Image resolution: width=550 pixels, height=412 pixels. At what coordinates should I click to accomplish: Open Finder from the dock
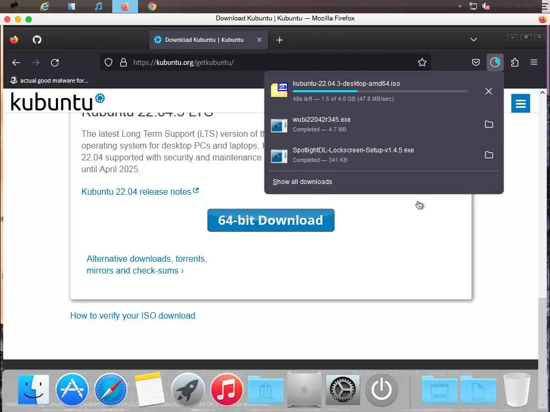pos(33,389)
